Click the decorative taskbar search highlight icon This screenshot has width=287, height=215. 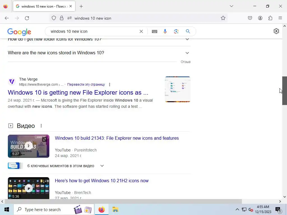[88, 210]
